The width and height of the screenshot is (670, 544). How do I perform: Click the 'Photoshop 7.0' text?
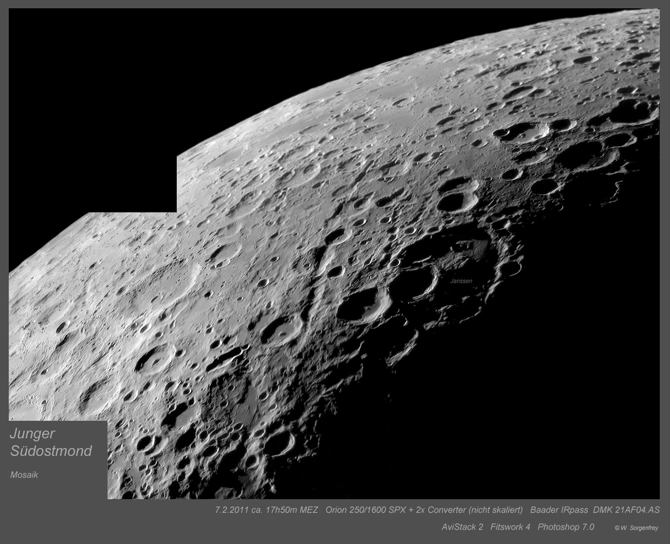[x=566, y=527]
